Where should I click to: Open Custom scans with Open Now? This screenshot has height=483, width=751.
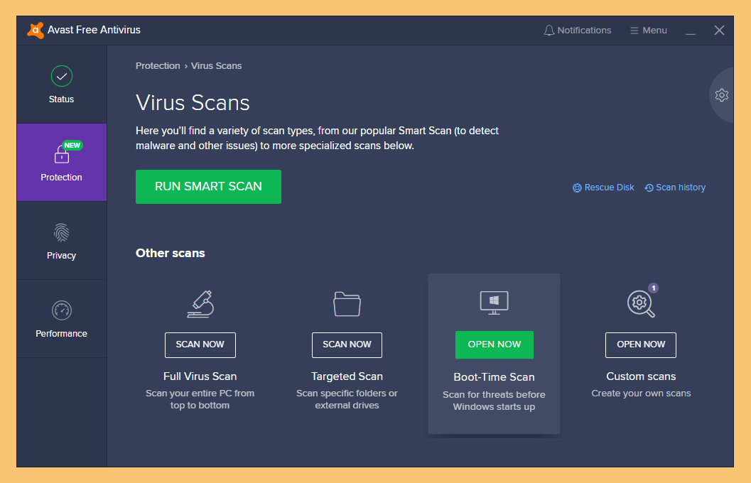[641, 344]
